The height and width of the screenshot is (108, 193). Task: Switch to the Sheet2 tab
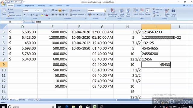pos(22,100)
